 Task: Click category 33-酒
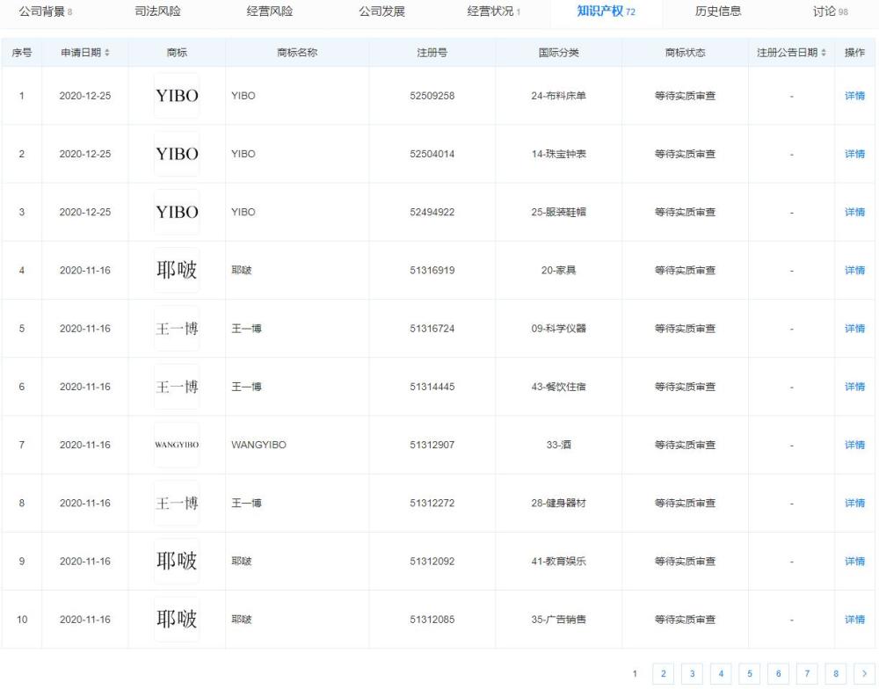pos(558,446)
